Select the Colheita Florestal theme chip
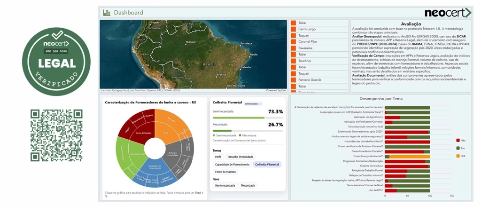The height and width of the screenshot is (206, 481). 267,165
